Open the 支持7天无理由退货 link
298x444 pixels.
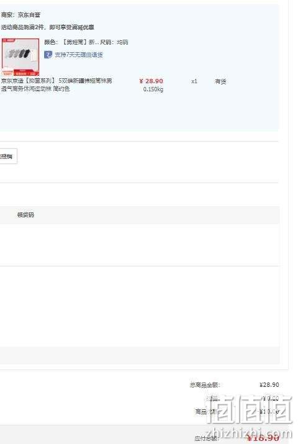pyautogui.click(x=79, y=55)
